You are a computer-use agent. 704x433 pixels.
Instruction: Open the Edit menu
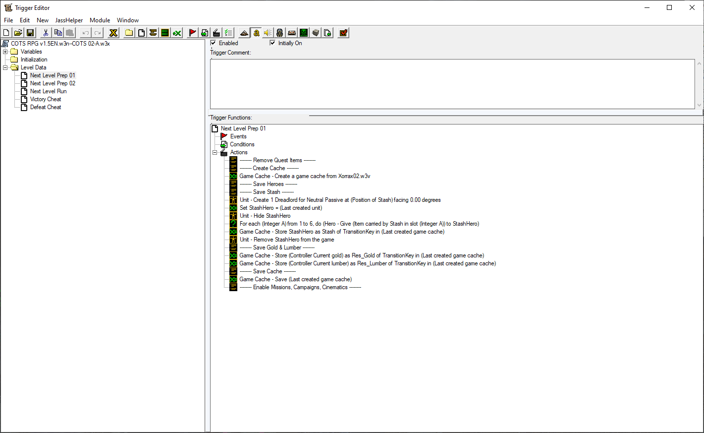tap(25, 20)
